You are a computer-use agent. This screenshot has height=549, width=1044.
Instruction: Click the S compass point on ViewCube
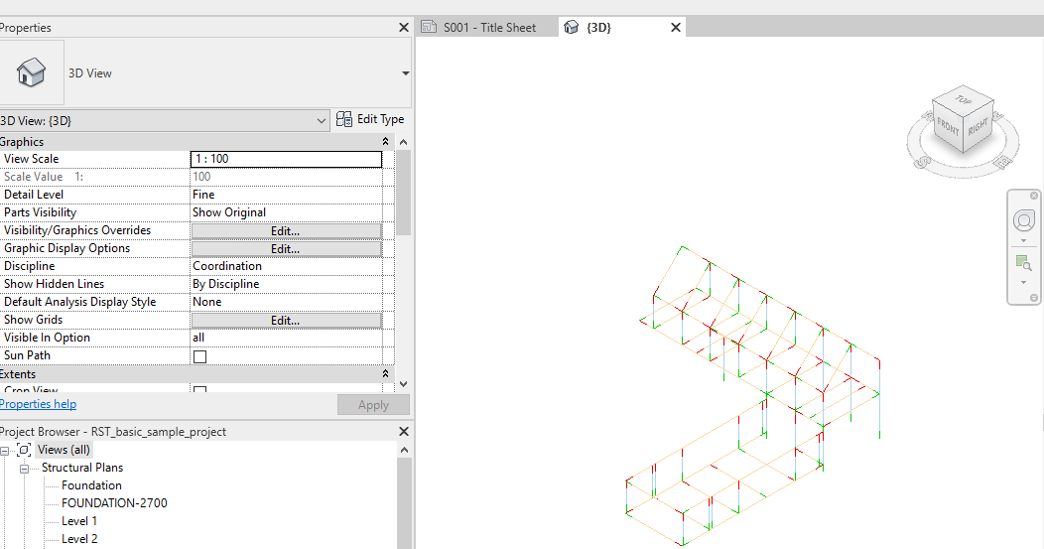tap(922, 161)
